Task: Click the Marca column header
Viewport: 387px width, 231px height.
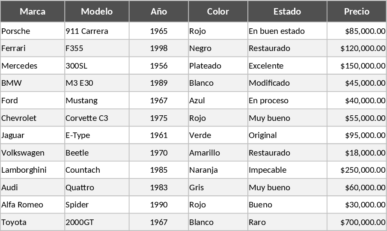Action: (33, 12)
